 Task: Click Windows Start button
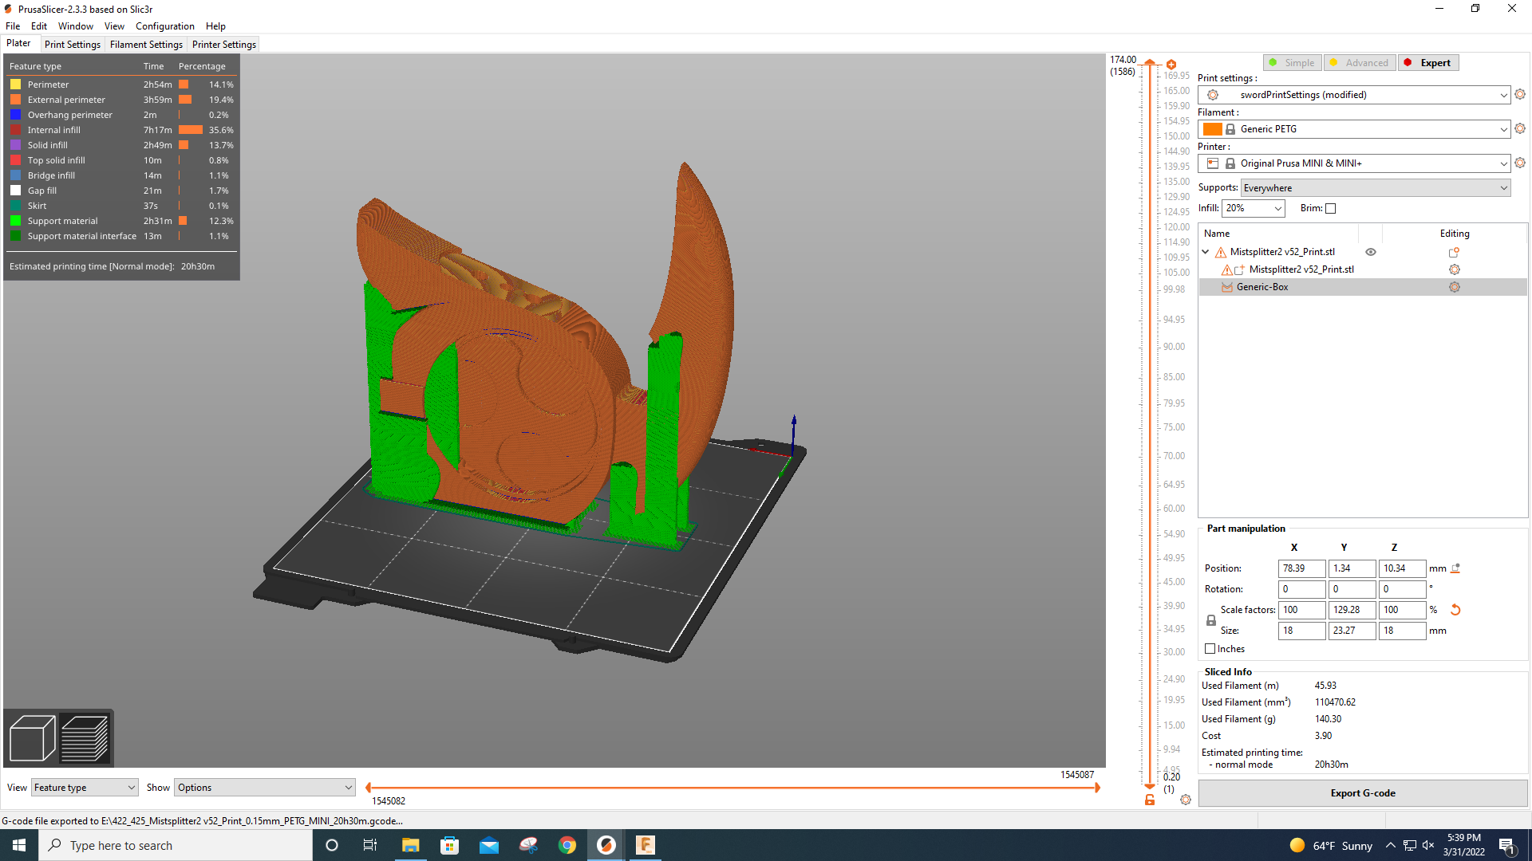coord(19,845)
